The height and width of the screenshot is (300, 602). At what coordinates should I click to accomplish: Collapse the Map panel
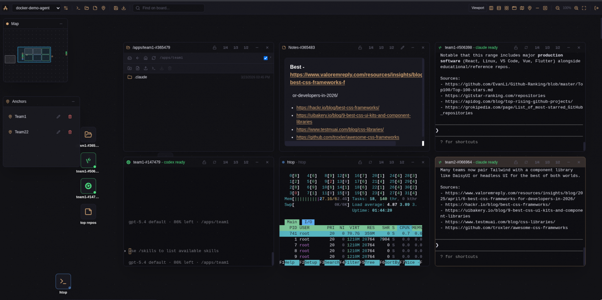[x=61, y=24]
